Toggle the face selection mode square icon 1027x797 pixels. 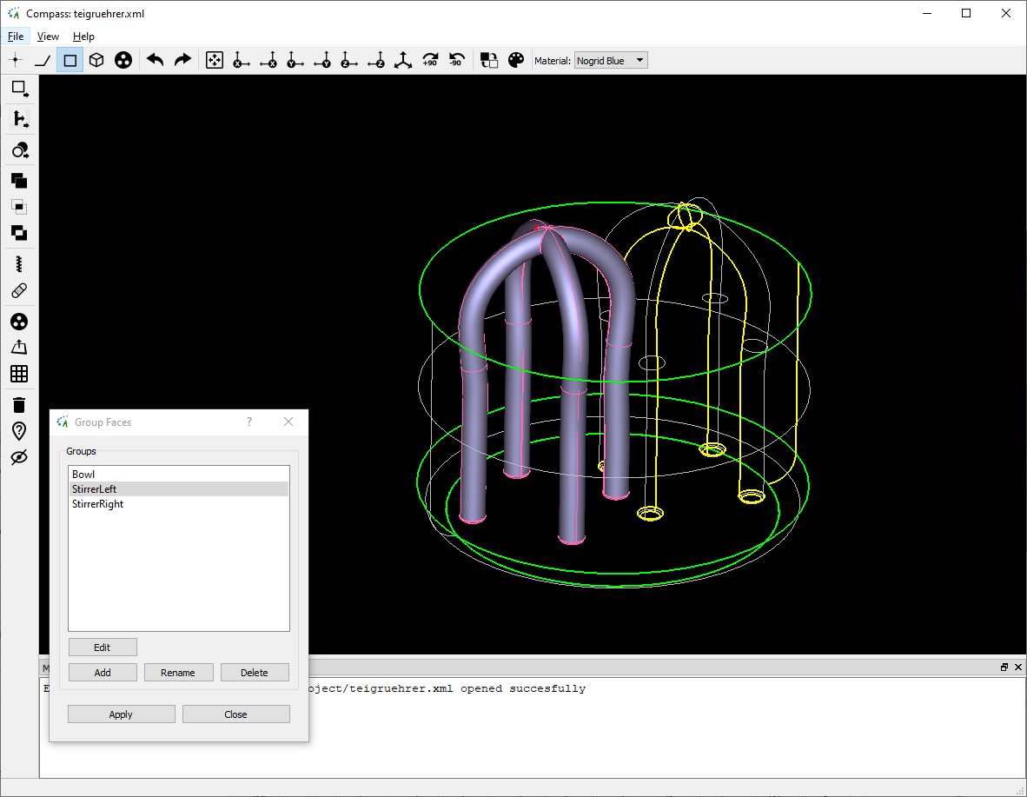[70, 60]
